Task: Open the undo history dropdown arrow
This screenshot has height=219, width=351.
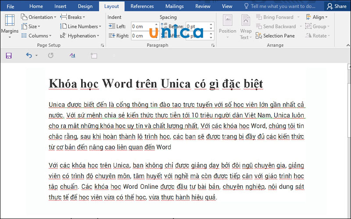Action: [x=36, y=56]
